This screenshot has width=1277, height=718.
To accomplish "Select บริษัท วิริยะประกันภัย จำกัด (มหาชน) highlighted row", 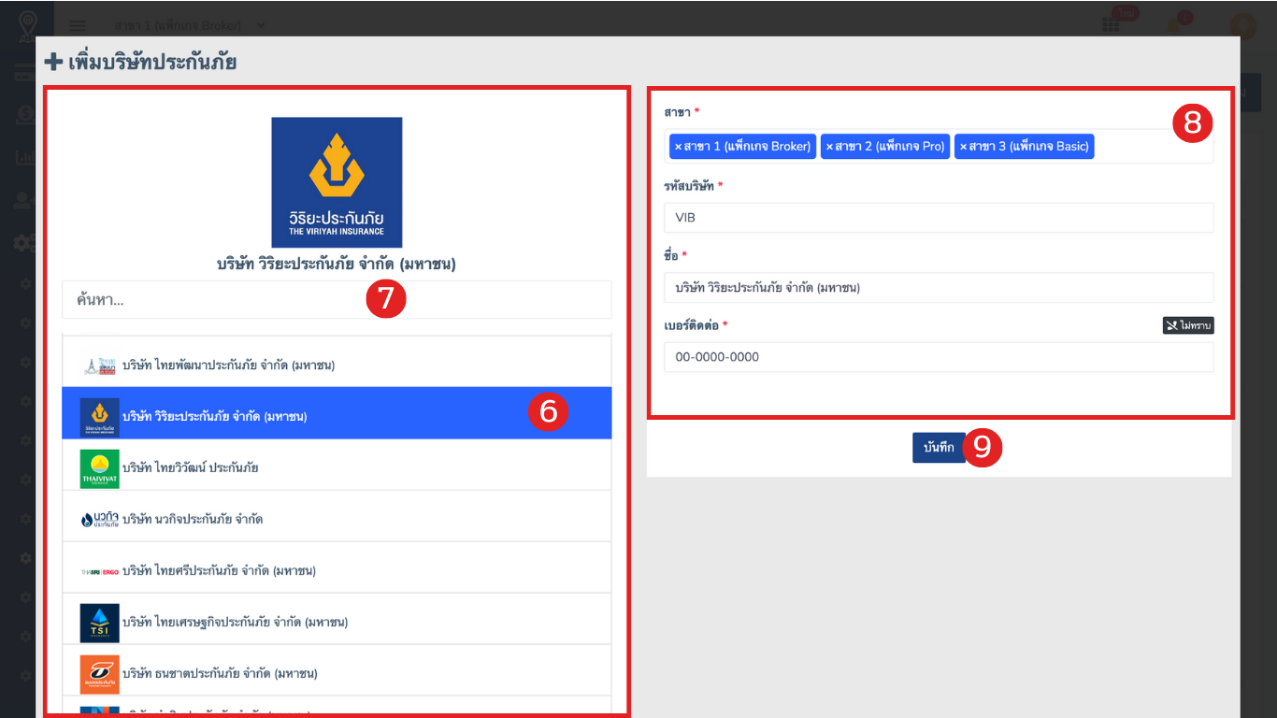I will click(x=337, y=413).
